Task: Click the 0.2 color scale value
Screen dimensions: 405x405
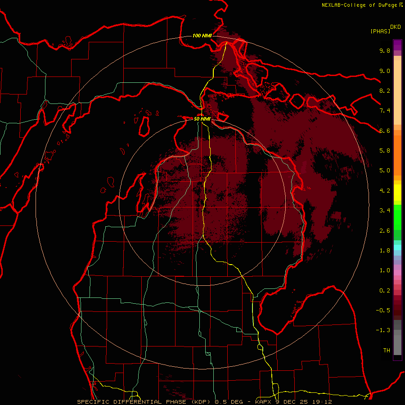Action: click(385, 291)
